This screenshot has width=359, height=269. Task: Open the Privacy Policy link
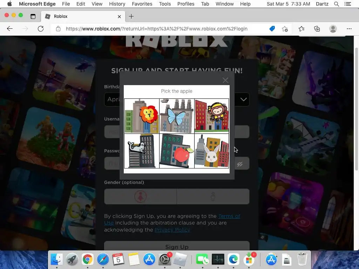click(x=172, y=230)
